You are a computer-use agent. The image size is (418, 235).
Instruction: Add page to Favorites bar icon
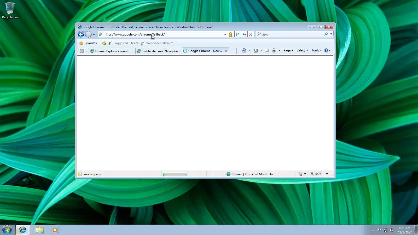104,43
